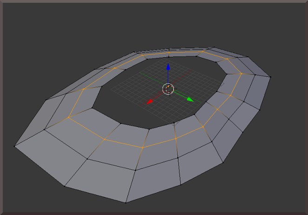308x215 pixels.
Task: Click the white circle at gizmo center
Action: tap(168, 88)
